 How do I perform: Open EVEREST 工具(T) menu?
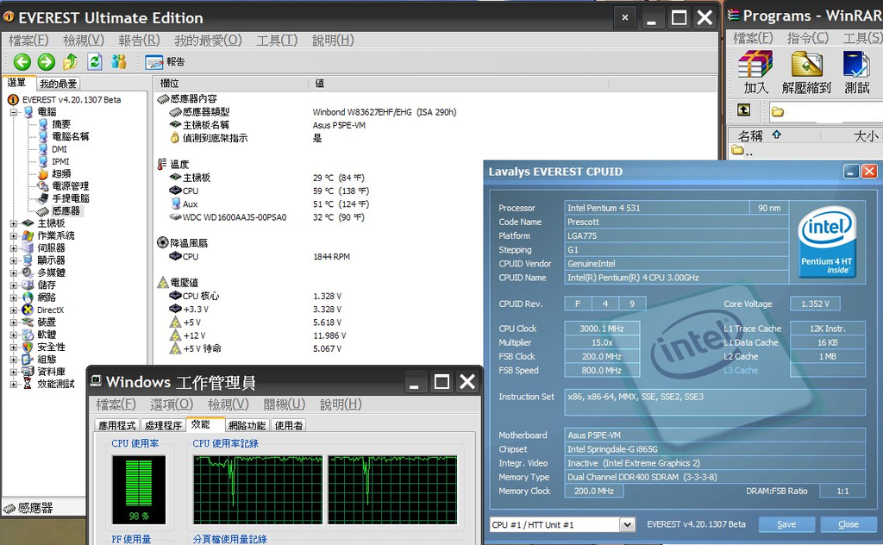(x=277, y=40)
